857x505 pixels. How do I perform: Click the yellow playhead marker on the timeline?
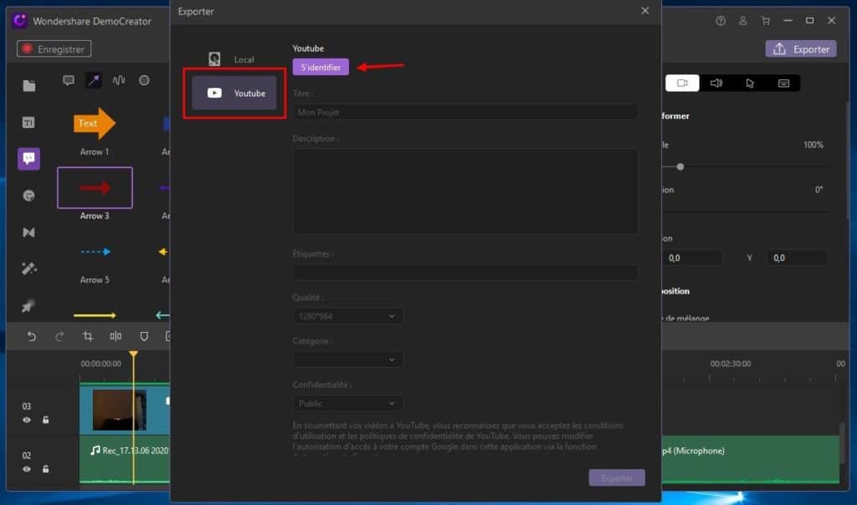(x=133, y=355)
